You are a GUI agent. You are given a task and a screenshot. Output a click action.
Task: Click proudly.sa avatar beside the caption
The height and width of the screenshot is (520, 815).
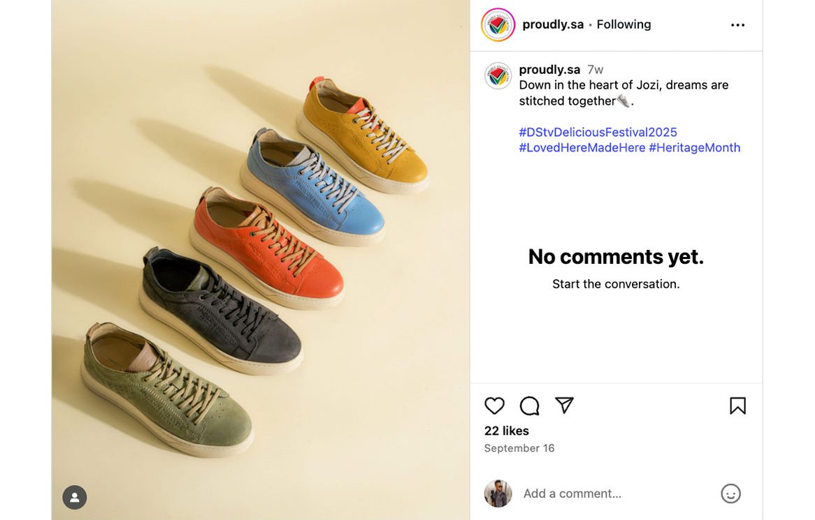(498, 75)
